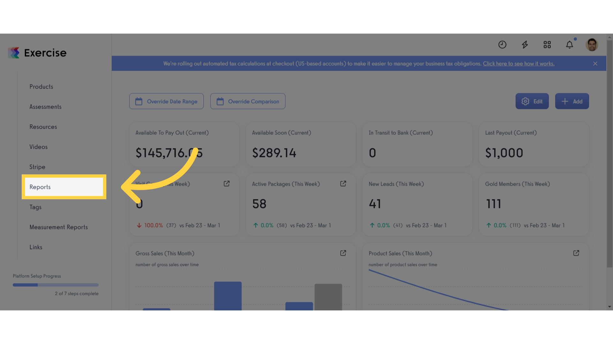Screen dimensions: 613x344
Task: Open the user profile avatar
Action: 592,45
